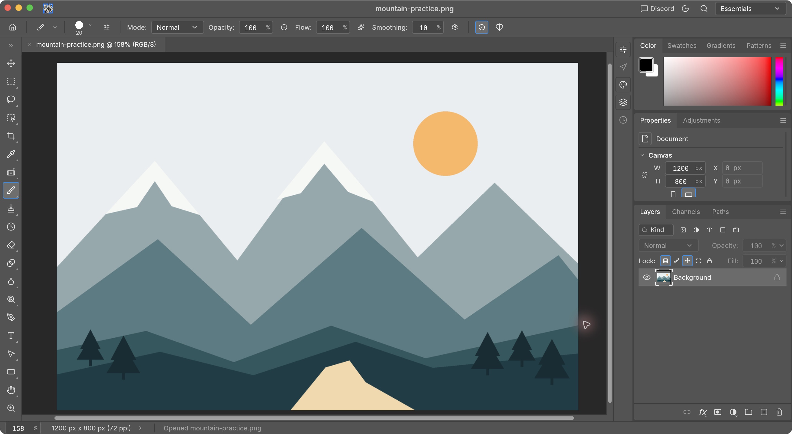792x434 pixels.
Task: Toggle lock transparent pixels
Action: (x=665, y=261)
